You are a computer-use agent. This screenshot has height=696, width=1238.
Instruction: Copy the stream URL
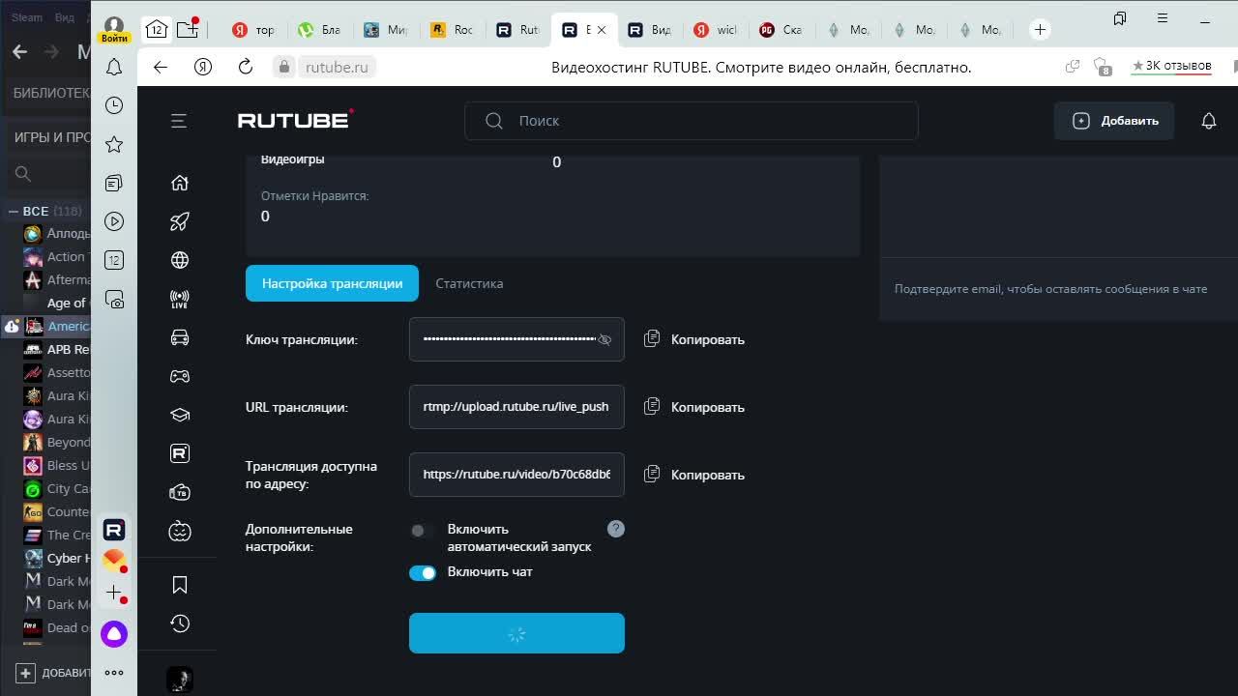pyautogui.click(x=694, y=407)
